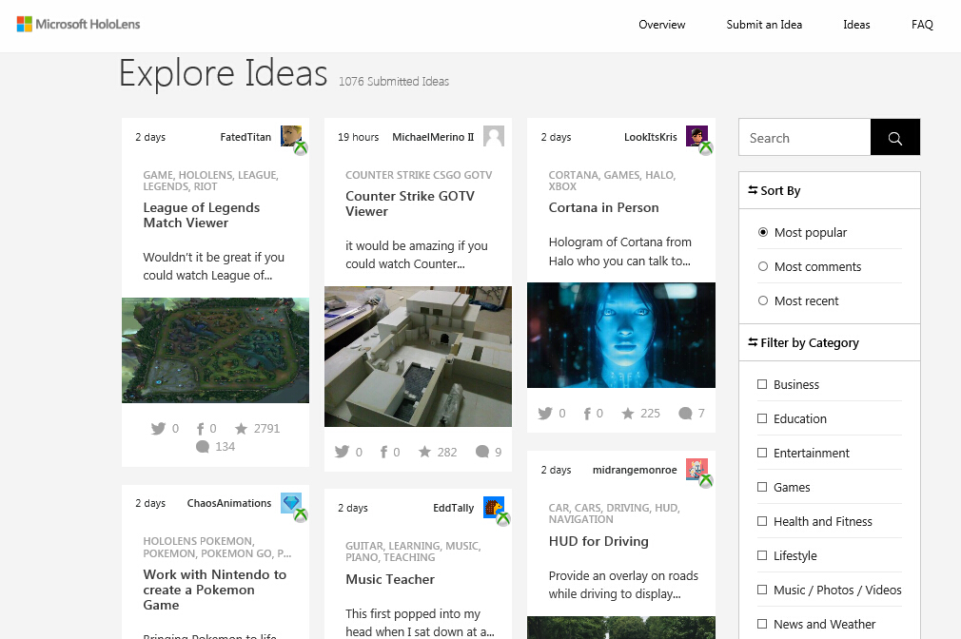Click FatedTitan username

tap(245, 137)
